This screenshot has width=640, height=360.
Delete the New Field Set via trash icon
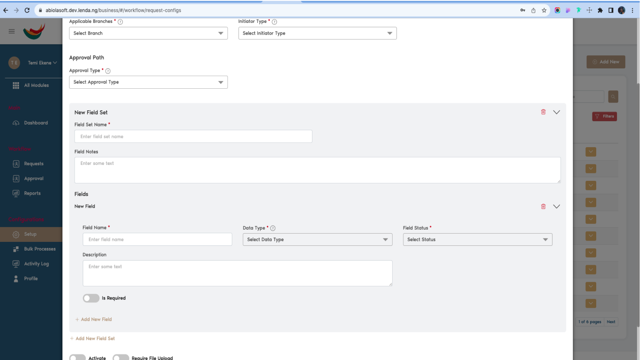pos(543,112)
